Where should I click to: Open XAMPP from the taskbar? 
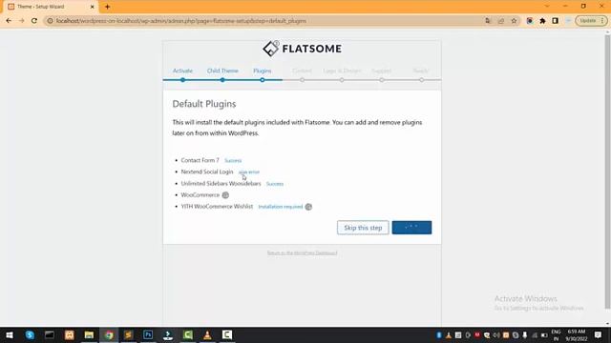point(70,334)
